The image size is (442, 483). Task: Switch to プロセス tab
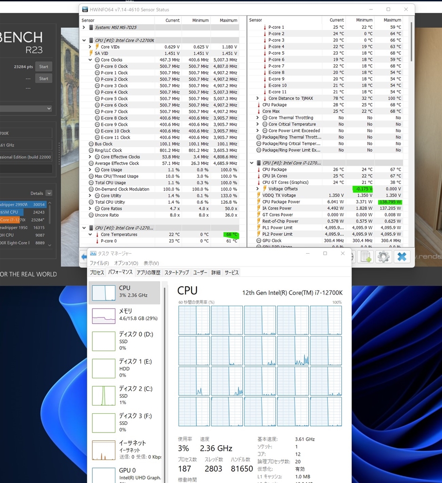pyautogui.click(x=97, y=273)
